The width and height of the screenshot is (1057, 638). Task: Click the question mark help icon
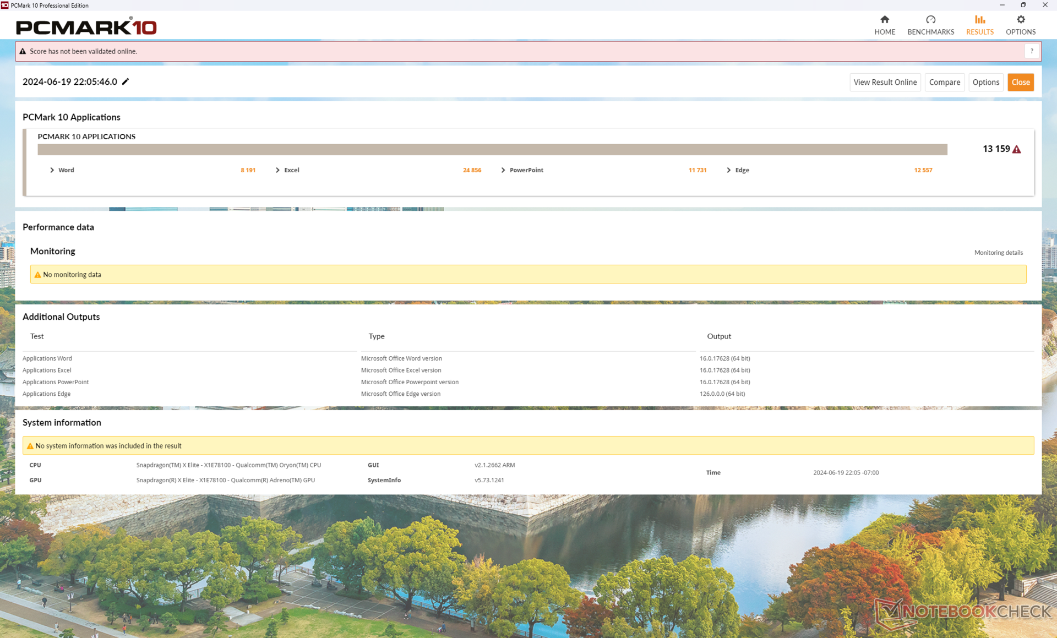1031,51
